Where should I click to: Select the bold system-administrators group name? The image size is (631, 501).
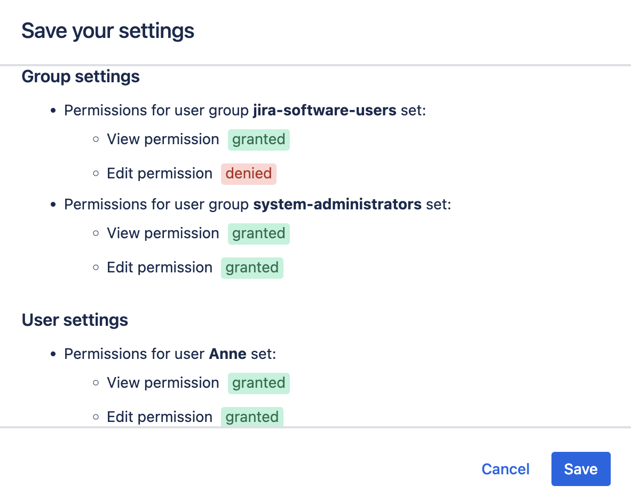337,204
